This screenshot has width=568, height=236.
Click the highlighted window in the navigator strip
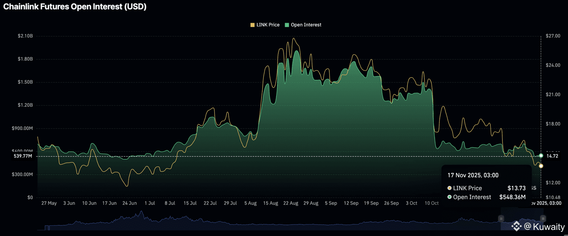point(522,223)
